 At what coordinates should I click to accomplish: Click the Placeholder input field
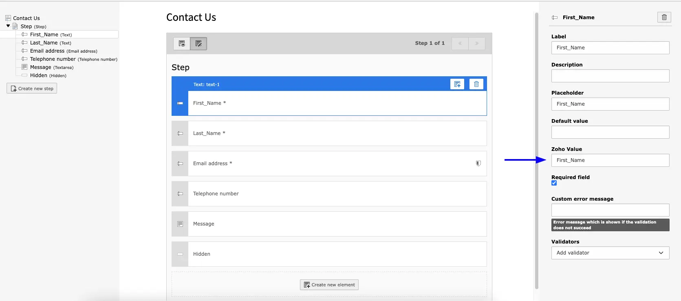coord(610,104)
